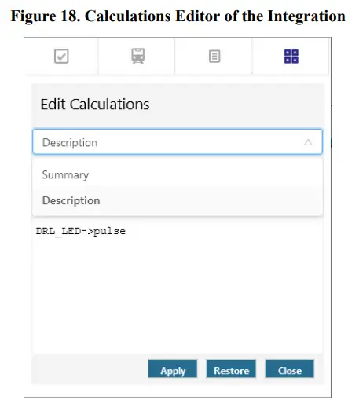
Task: Click the Restore button
Action: 231,368
